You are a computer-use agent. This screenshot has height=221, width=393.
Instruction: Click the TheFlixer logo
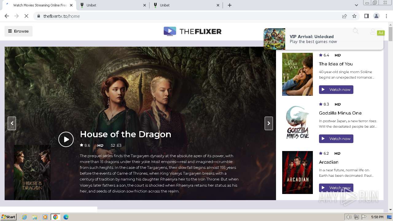tap(193, 31)
